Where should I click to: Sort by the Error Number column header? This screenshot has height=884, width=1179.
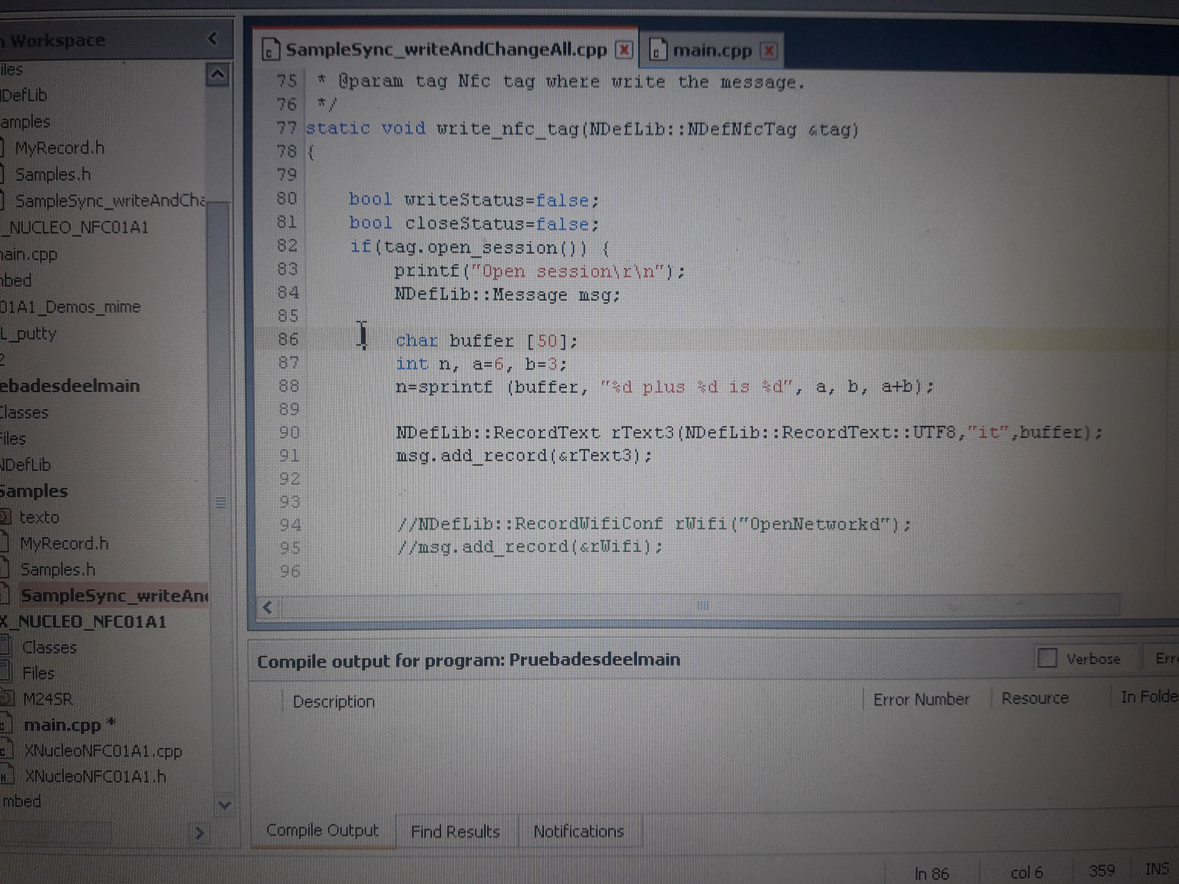coord(921,699)
